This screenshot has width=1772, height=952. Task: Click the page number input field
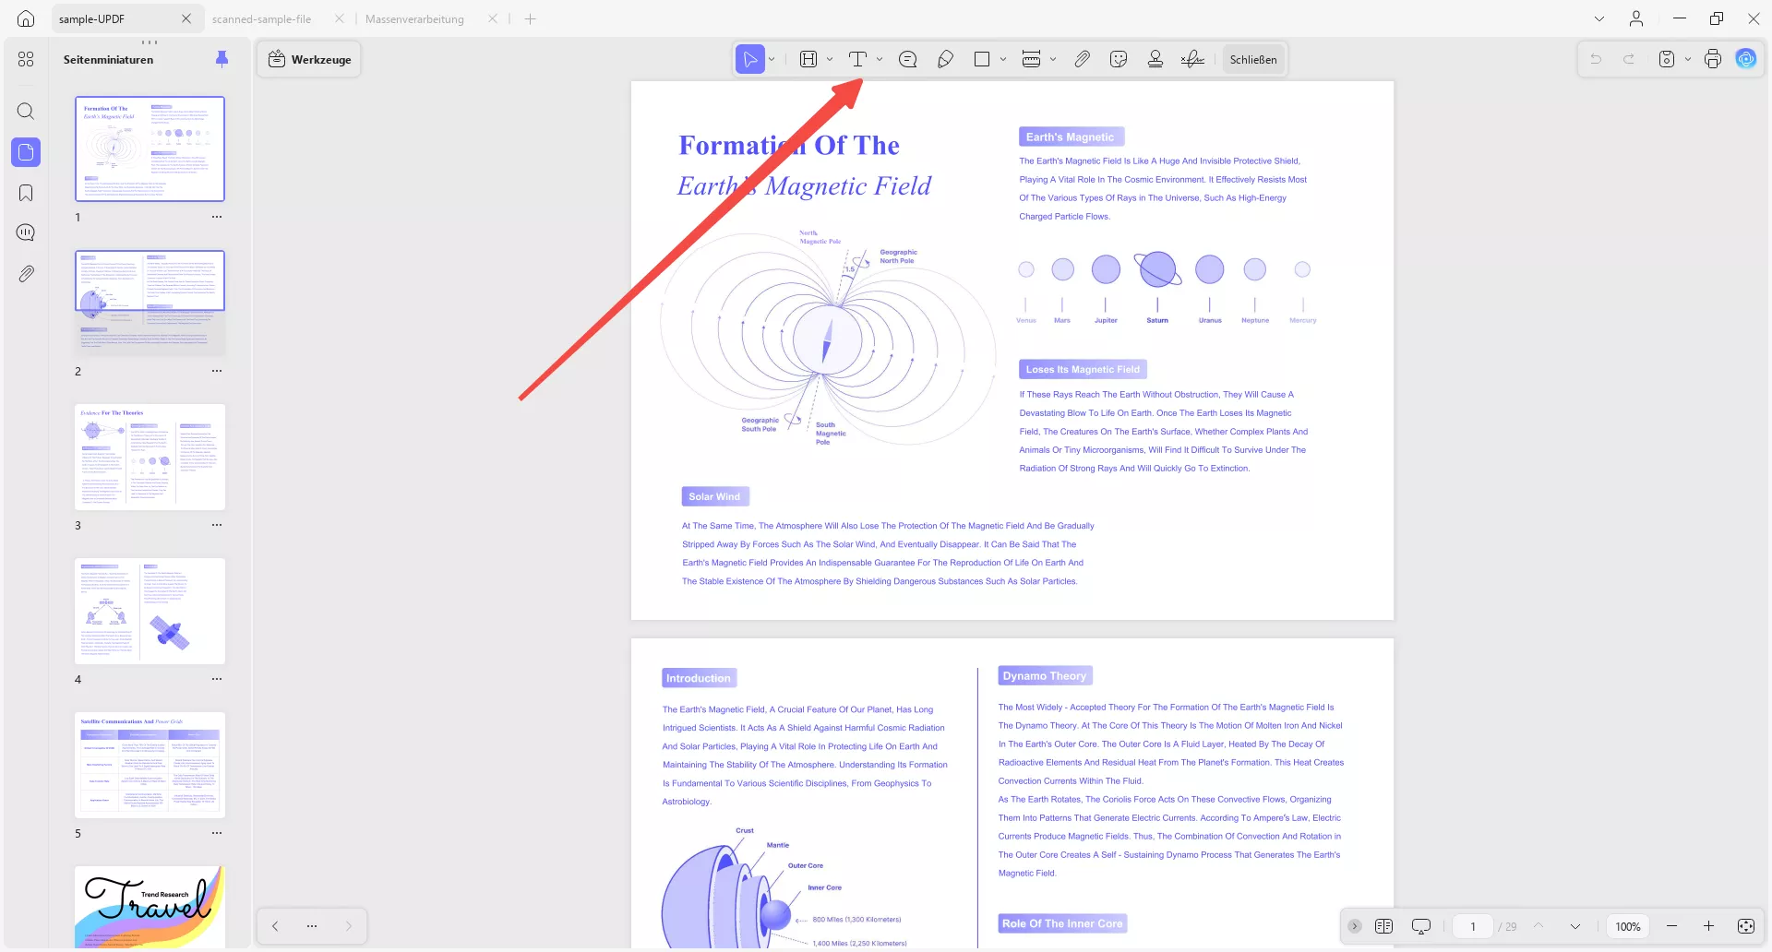coord(1473,926)
